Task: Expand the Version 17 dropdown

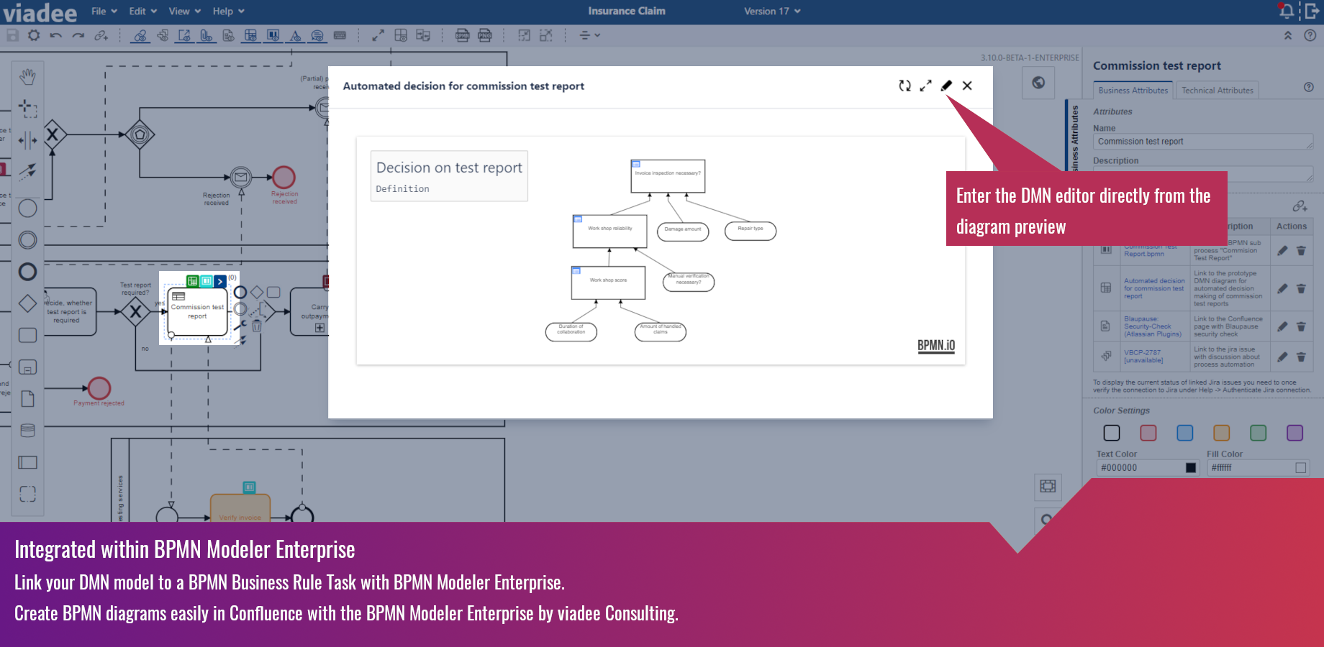Action: [772, 12]
